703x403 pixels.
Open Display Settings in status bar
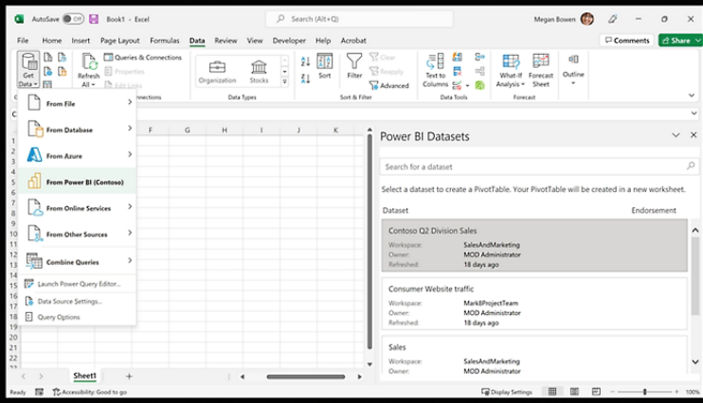pos(507,392)
